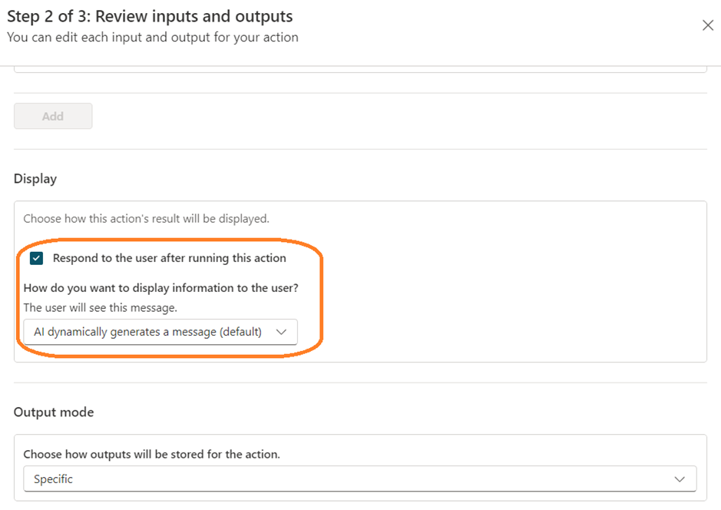Click the 'Respond to the user after running this action' label
Screen dimensions: 721x510
tap(169, 258)
